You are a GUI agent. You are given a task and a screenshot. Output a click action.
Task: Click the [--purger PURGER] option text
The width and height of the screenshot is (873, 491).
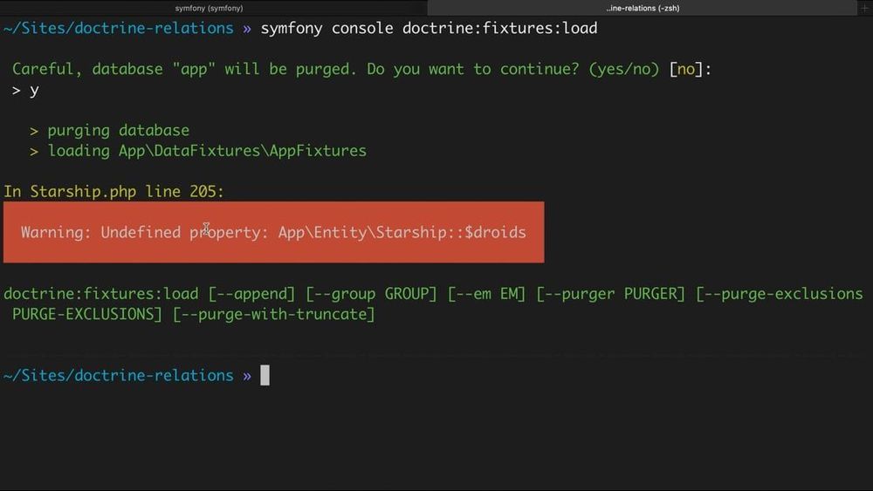611,294
